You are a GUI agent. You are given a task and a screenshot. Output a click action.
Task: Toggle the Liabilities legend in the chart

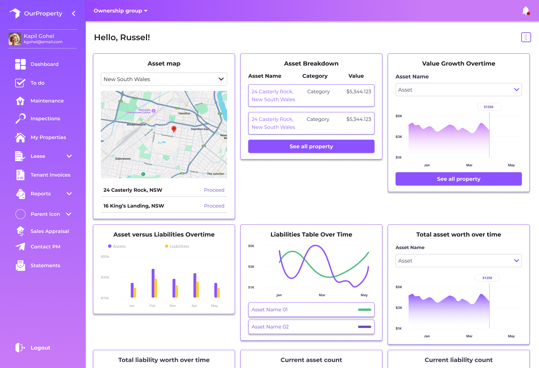click(177, 246)
